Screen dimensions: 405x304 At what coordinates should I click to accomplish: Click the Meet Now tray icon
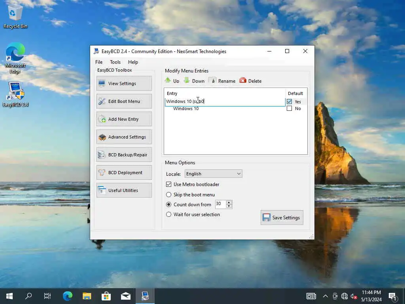coord(335,296)
